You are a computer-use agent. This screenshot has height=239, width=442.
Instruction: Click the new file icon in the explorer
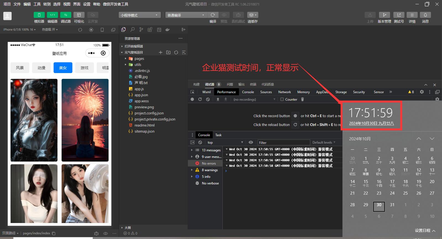click(x=161, y=52)
